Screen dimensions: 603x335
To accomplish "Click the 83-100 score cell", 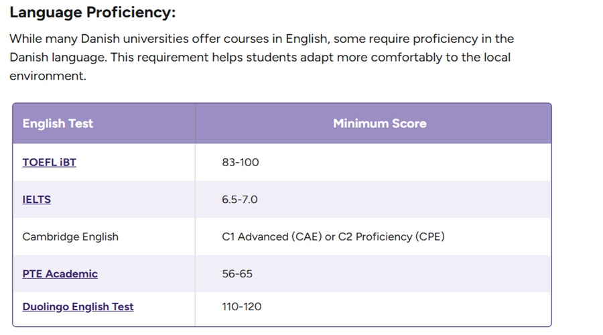I will click(241, 162).
